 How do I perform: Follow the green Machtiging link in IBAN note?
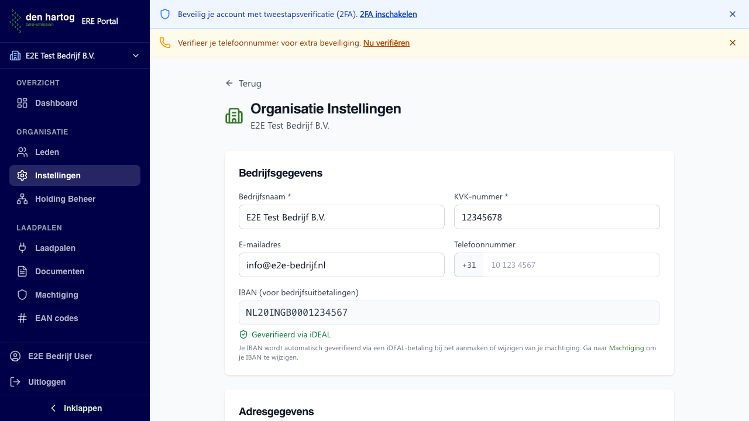pyautogui.click(x=626, y=348)
